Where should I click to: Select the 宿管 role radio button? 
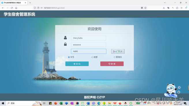(x=92, y=57)
